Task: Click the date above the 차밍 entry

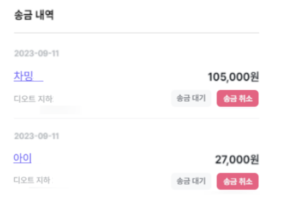Action: [37, 54]
